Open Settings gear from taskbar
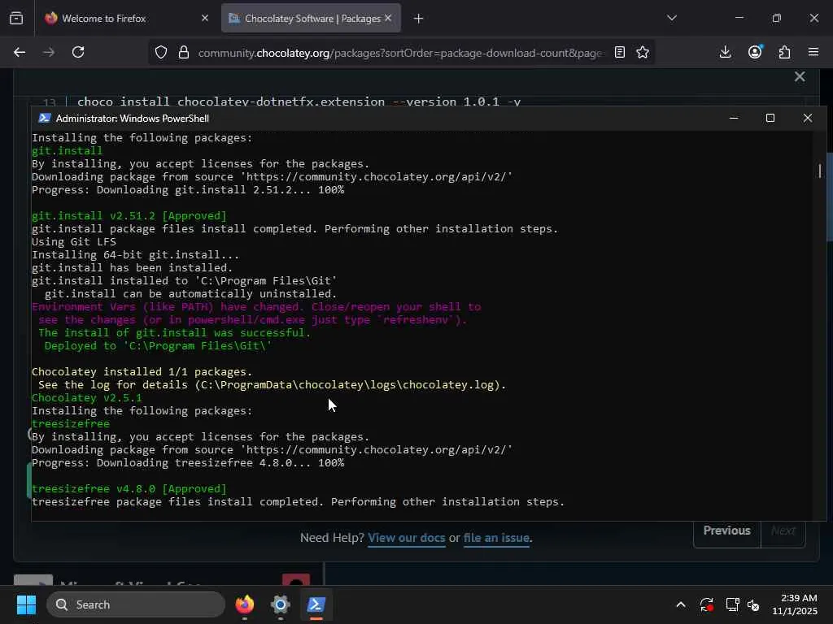The width and height of the screenshot is (833, 624). tap(281, 604)
